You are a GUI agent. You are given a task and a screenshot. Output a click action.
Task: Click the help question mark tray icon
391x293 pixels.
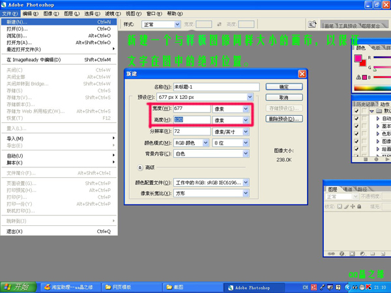pos(338,287)
